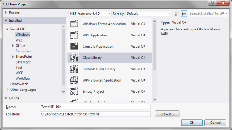Collapse the Visual C# tree node
Screen dimensions: 232x130
click(7, 29)
